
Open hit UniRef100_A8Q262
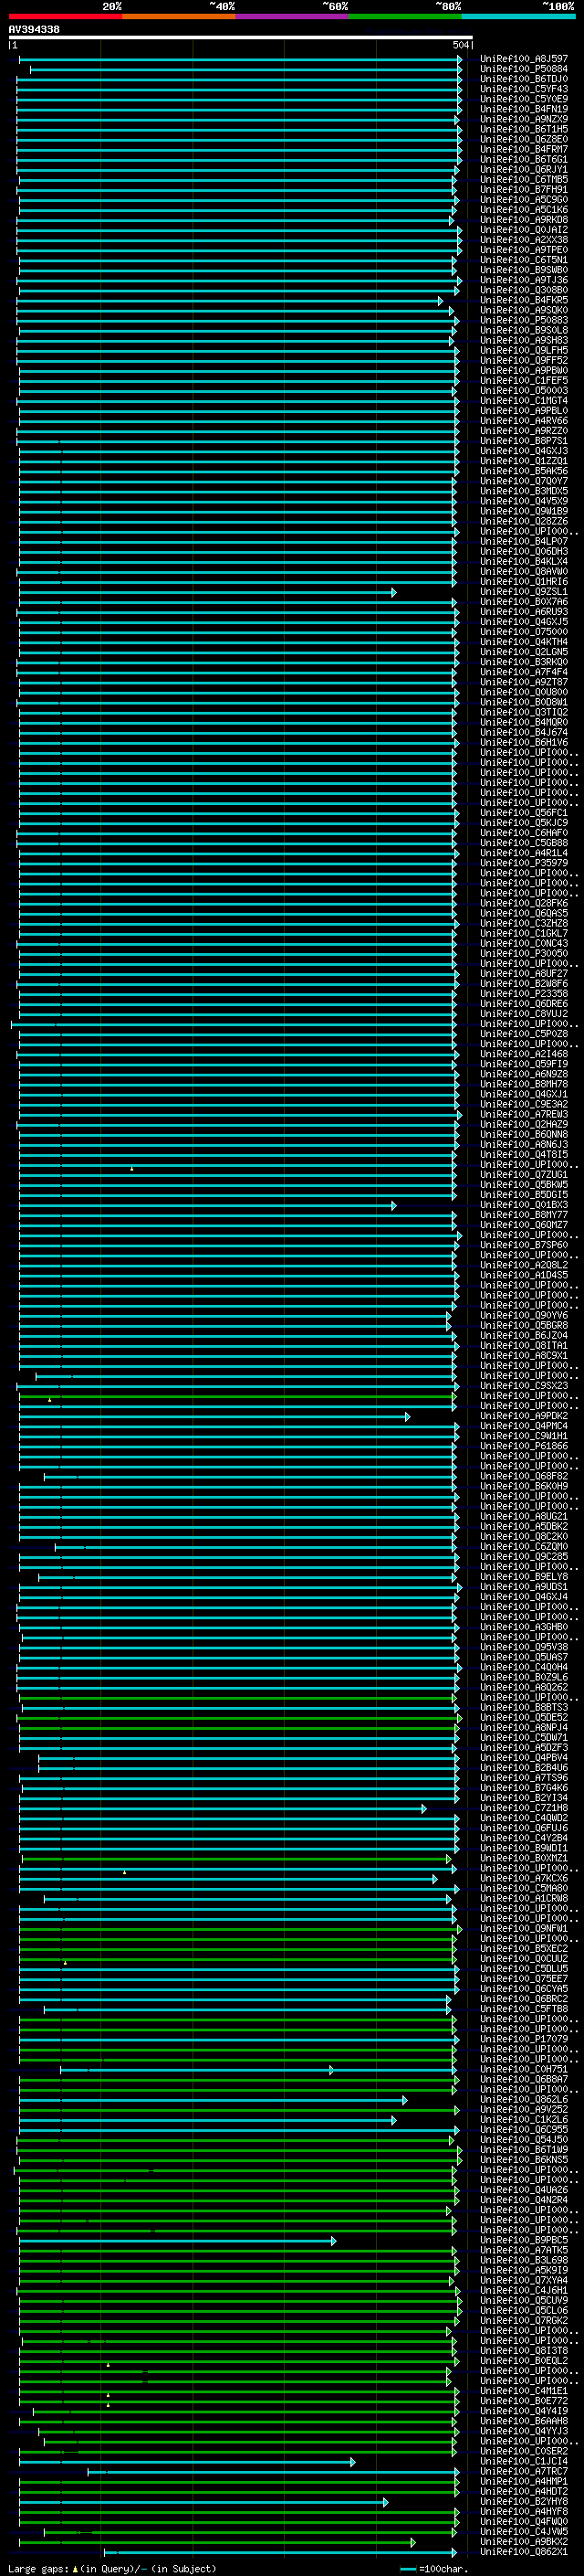click(x=524, y=1687)
